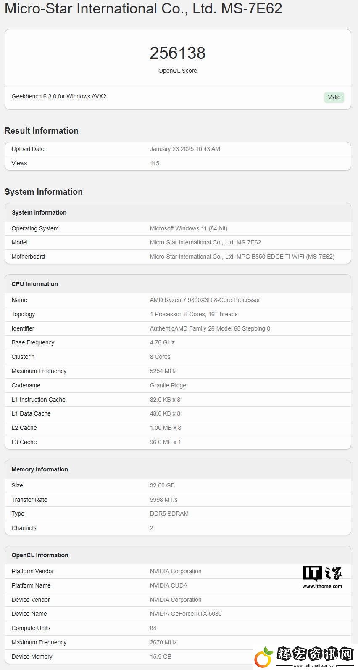The height and width of the screenshot is (670, 358).
Task: Select platform name NVIDIA CUDA
Action: click(168, 585)
